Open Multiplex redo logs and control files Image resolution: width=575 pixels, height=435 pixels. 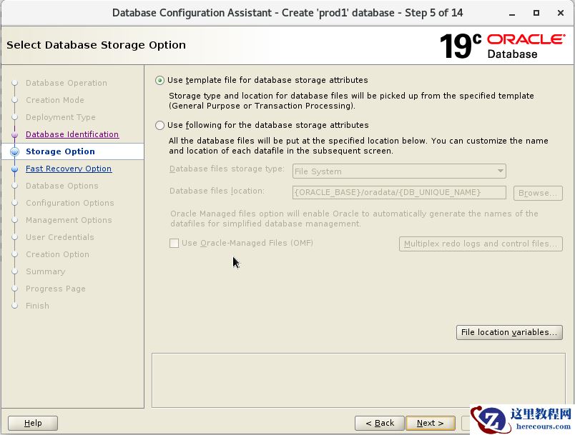coord(481,244)
